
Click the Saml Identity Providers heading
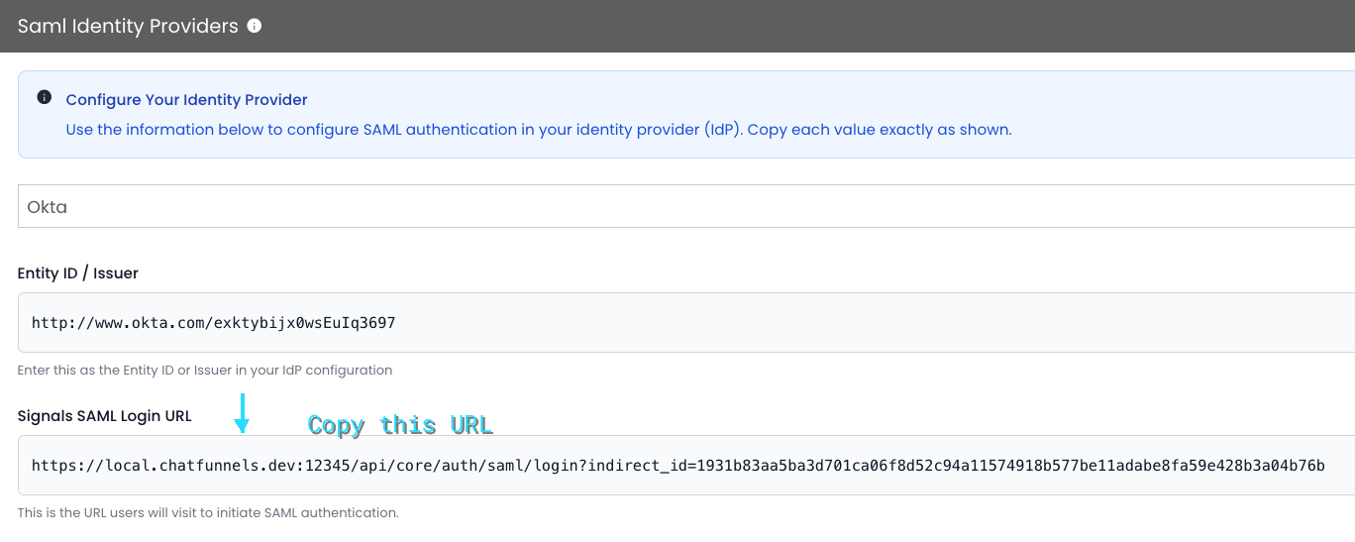pos(128,26)
